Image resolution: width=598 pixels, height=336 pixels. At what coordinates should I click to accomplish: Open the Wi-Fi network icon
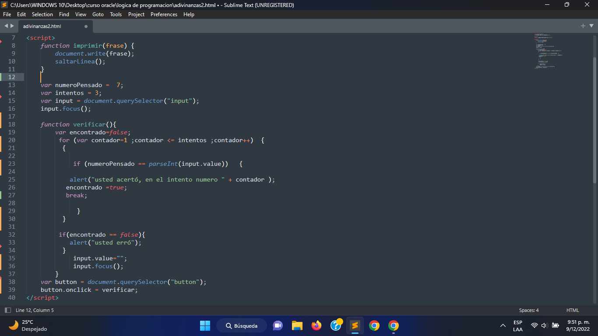click(x=534, y=325)
